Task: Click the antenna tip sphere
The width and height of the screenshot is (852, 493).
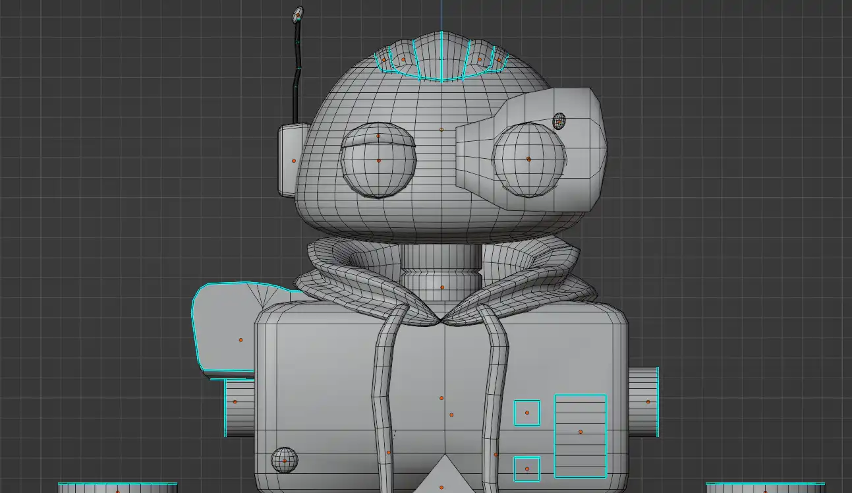Action: pos(298,14)
